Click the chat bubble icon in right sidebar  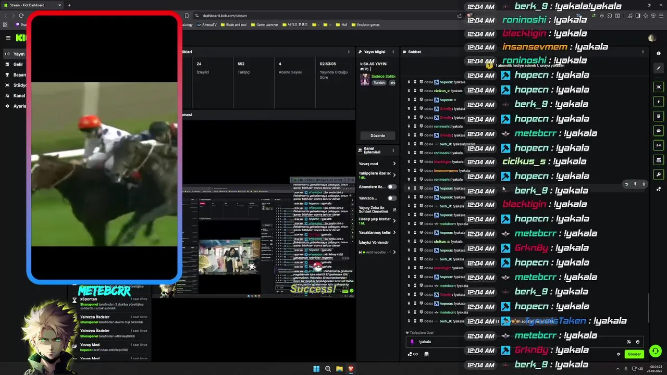(659, 131)
